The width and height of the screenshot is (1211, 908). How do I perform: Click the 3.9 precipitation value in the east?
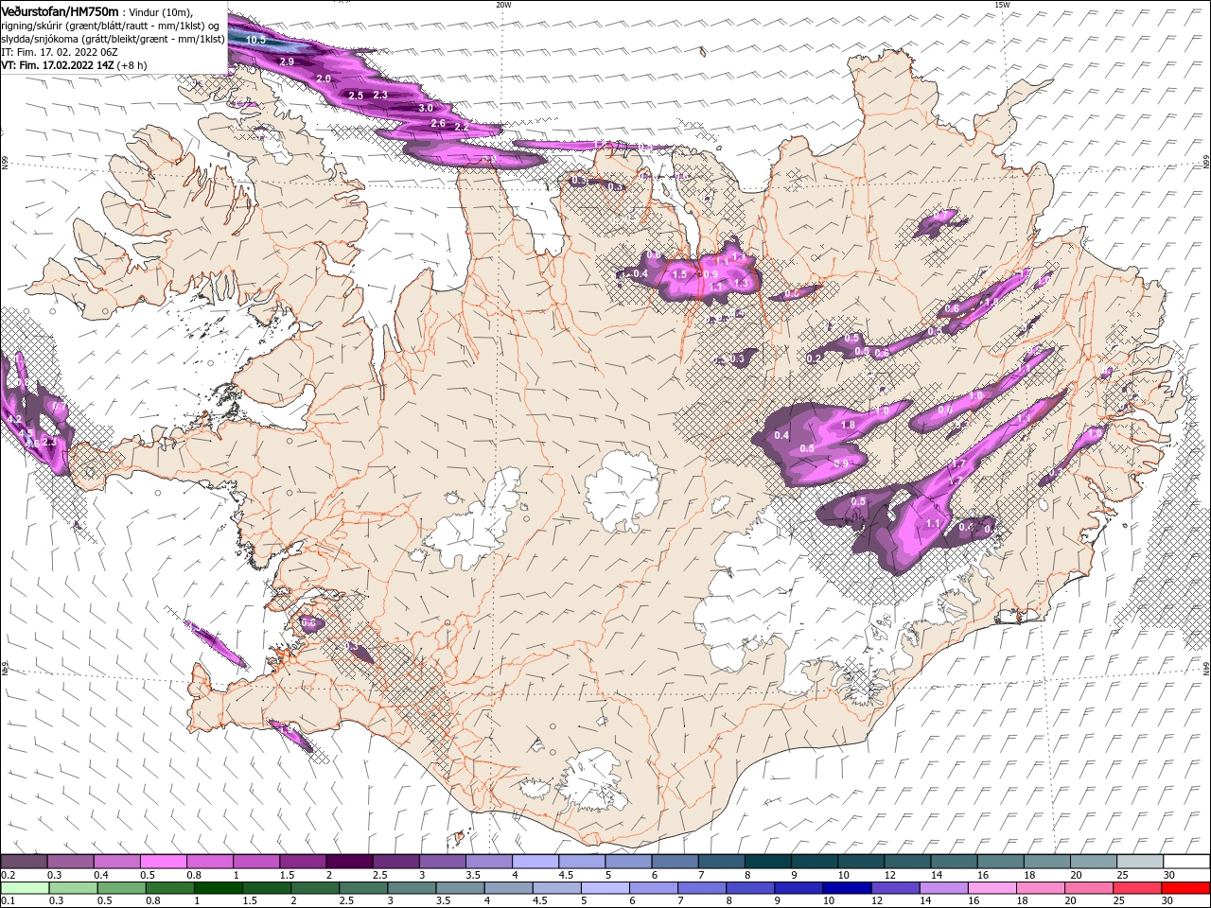tap(841, 463)
